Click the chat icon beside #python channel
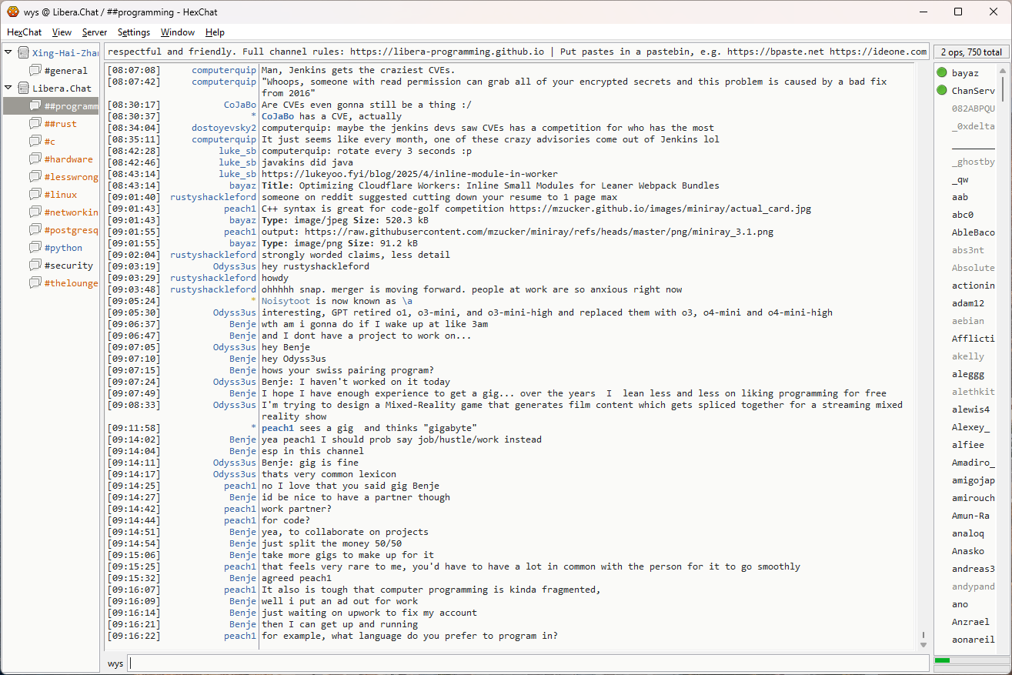The height and width of the screenshot is (675, 1012). (x=35, y=248)
